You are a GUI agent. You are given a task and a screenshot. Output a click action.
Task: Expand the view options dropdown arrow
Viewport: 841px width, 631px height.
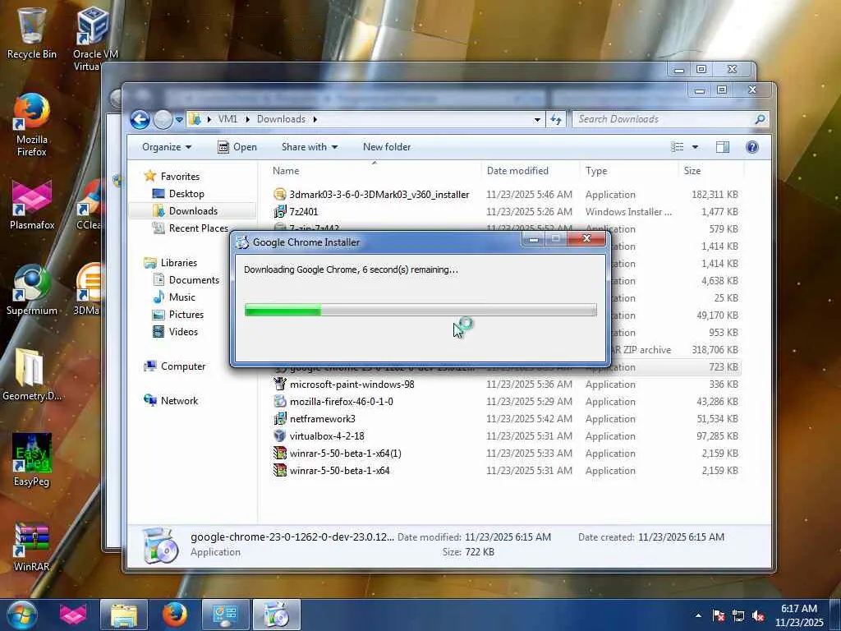coord(695,147)
